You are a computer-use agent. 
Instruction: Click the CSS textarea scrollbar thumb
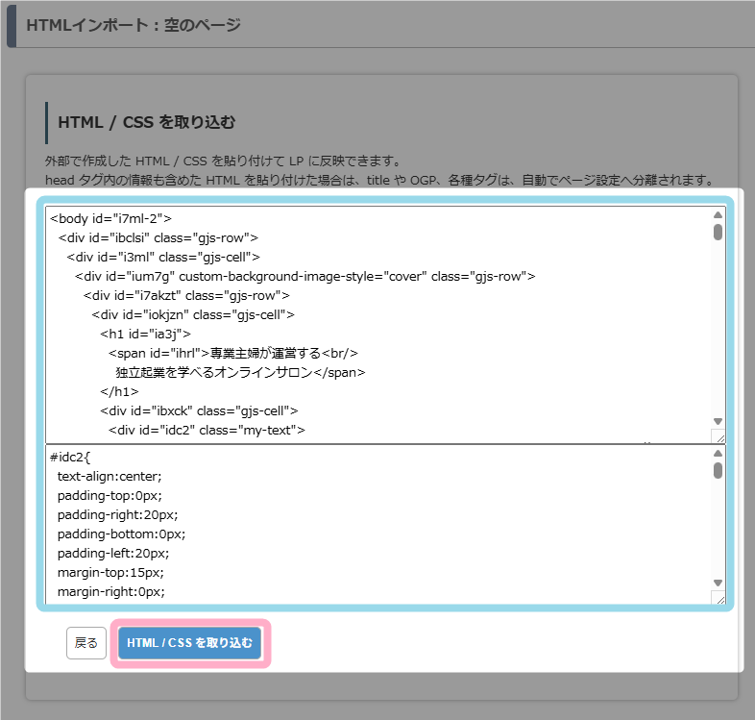(718, 470)
